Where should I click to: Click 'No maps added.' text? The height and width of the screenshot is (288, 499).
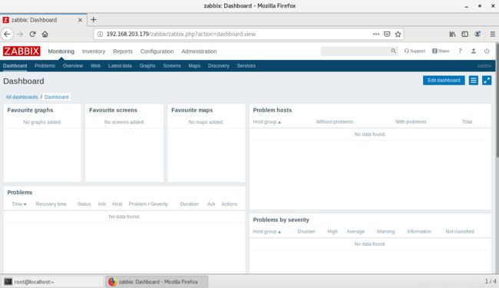pos(206,122)
